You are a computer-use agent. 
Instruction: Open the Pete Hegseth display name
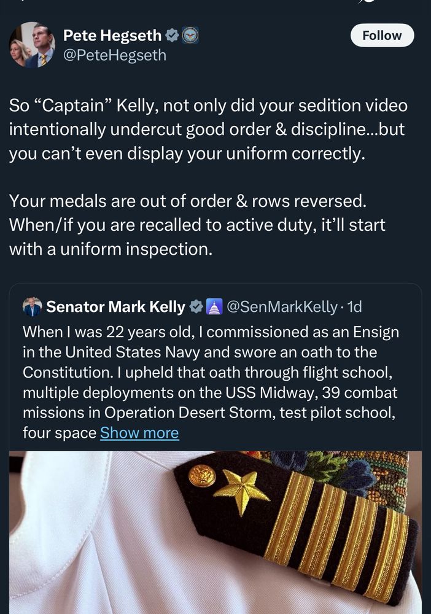tap(113, 36)
